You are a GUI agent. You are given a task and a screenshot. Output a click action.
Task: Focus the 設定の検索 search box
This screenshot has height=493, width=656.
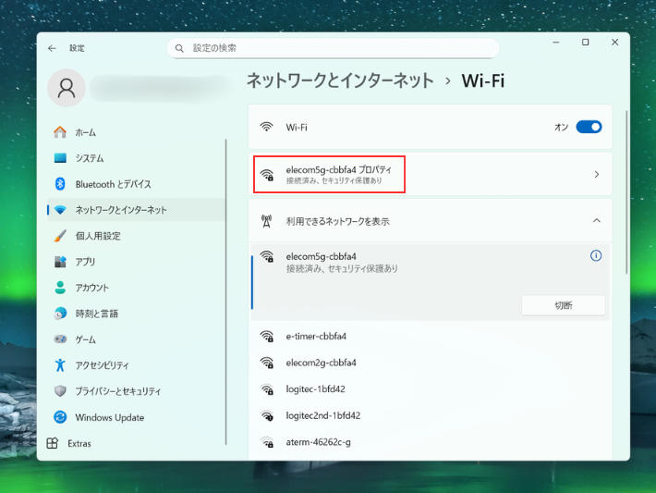point(333,48)
